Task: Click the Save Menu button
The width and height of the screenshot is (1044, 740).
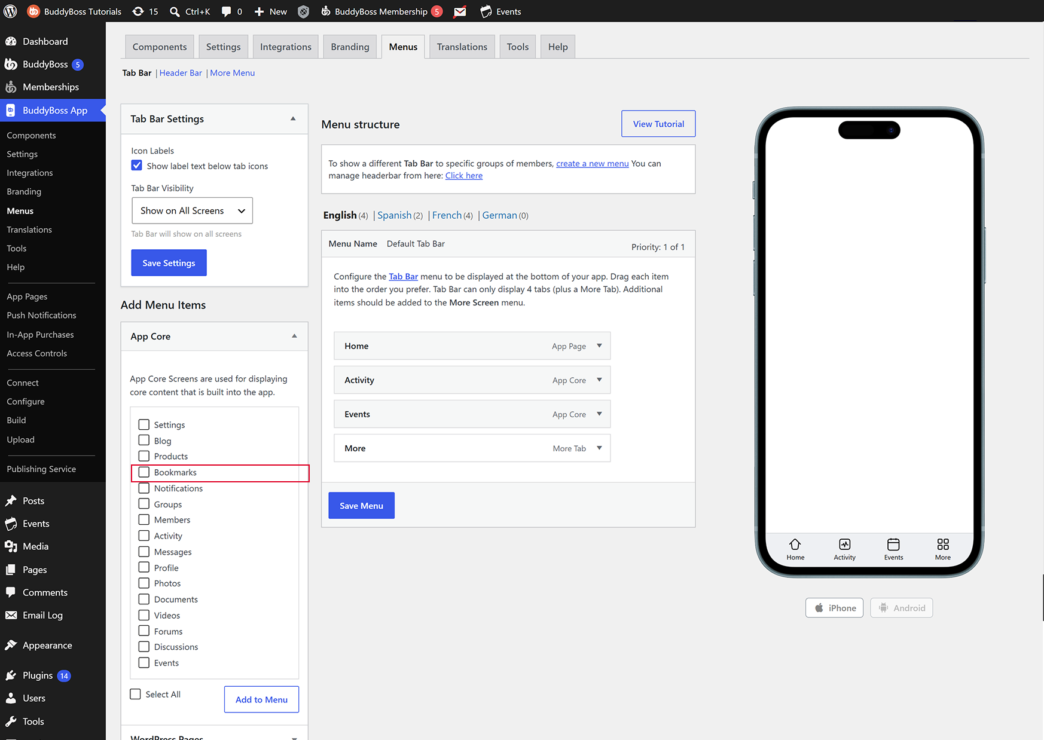Action: [361, 506]
